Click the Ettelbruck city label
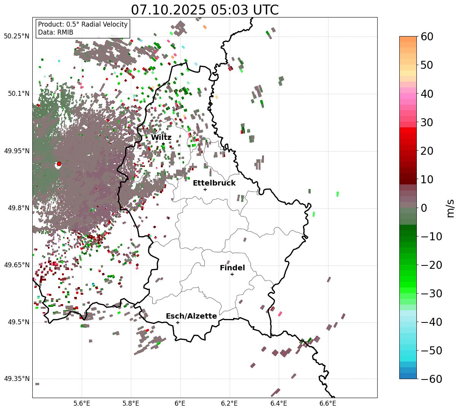The height and width of the screenshot is (411, 459). coord(214,183)
